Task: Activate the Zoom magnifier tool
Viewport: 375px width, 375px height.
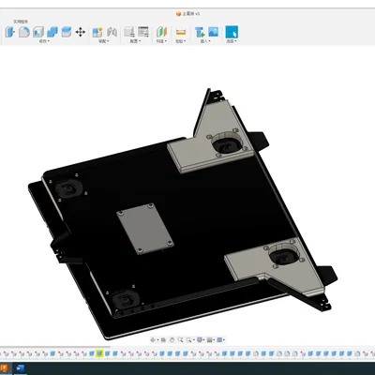Action: (x=180, y=339)
